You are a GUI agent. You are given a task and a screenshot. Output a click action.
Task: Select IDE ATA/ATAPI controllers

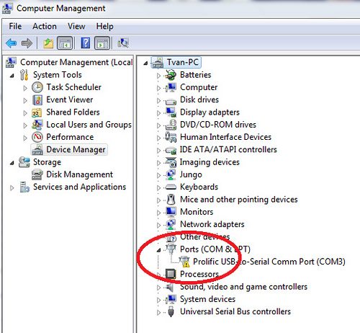click(228, 149)
